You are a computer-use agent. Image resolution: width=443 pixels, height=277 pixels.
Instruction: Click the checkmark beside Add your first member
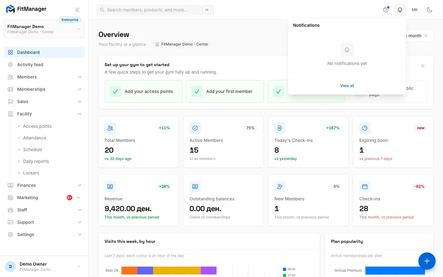click(197, 91)
